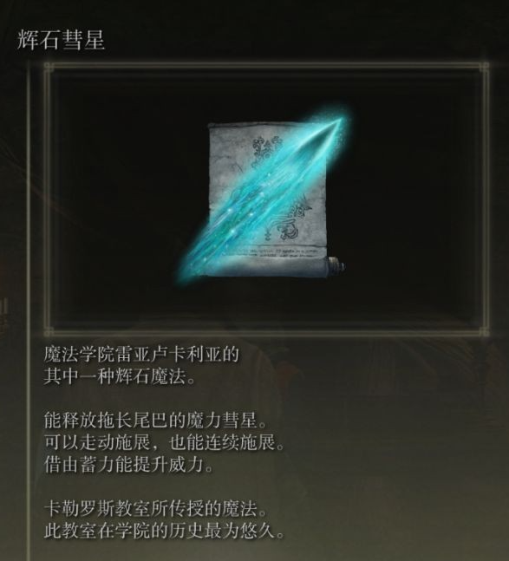Image resolution: width=509 pixels, height=561 pixels.
Task: Click the bottom-left corner ornament of frame
Action: pos(49,331)
